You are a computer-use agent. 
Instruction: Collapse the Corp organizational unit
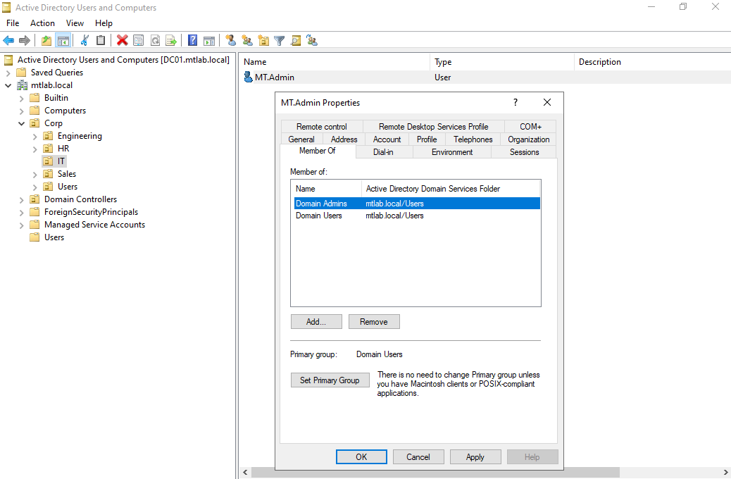click(x=21, y=123)
